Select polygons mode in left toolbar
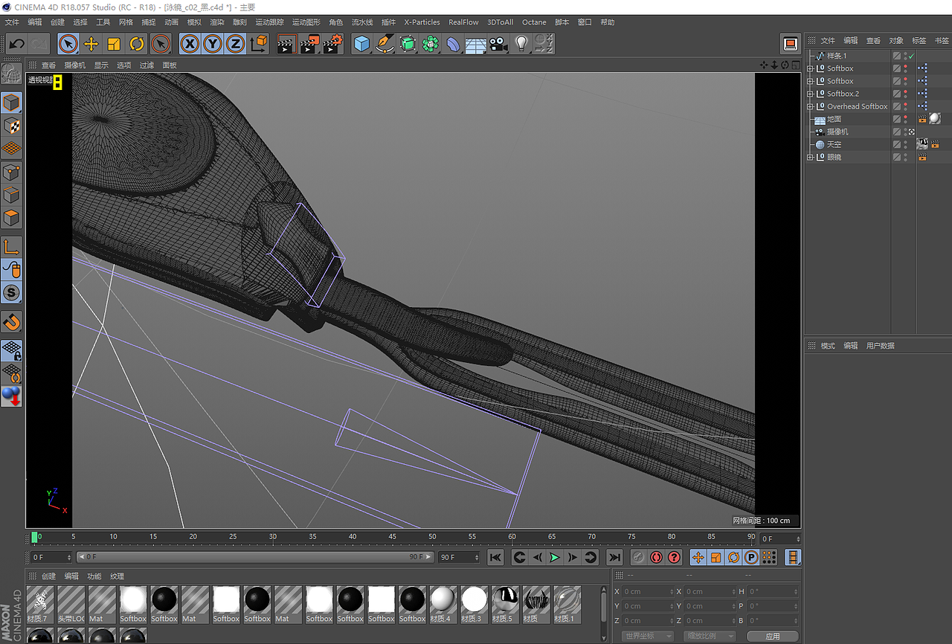The image size is (952, 644). tap(11, 219)
